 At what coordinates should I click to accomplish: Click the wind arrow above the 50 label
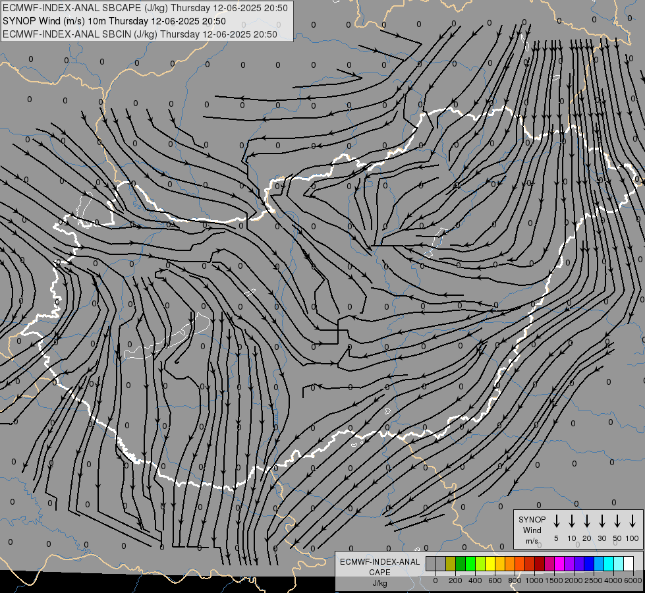tap(617, 521)
